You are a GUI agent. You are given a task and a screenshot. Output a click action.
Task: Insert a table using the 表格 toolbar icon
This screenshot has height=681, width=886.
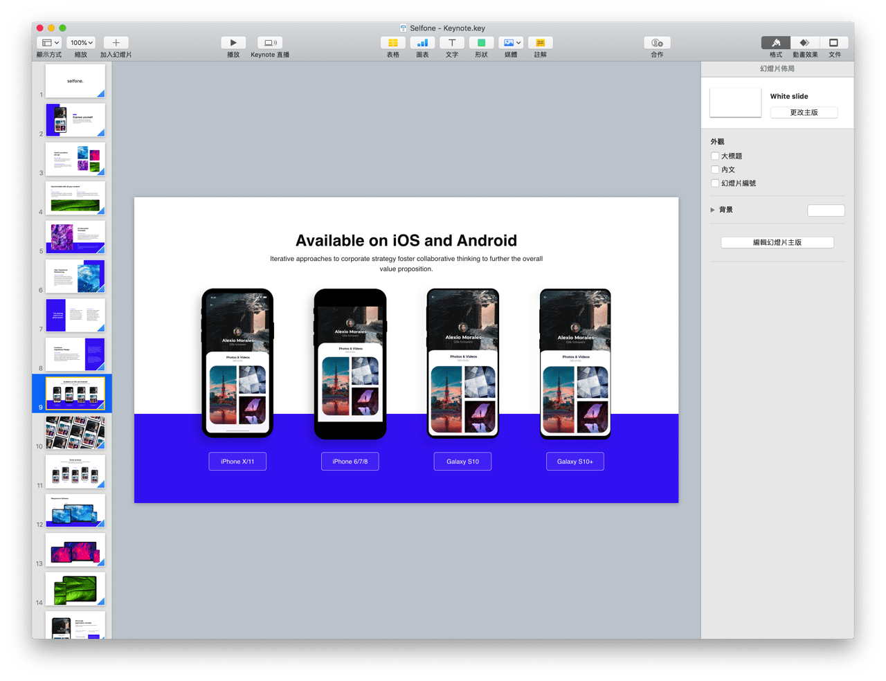pos(392,43)
